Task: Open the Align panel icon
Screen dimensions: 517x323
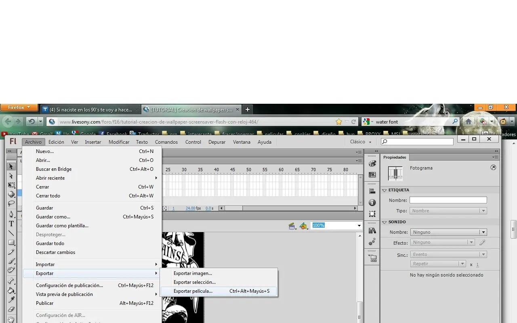Action: [372, 191]
